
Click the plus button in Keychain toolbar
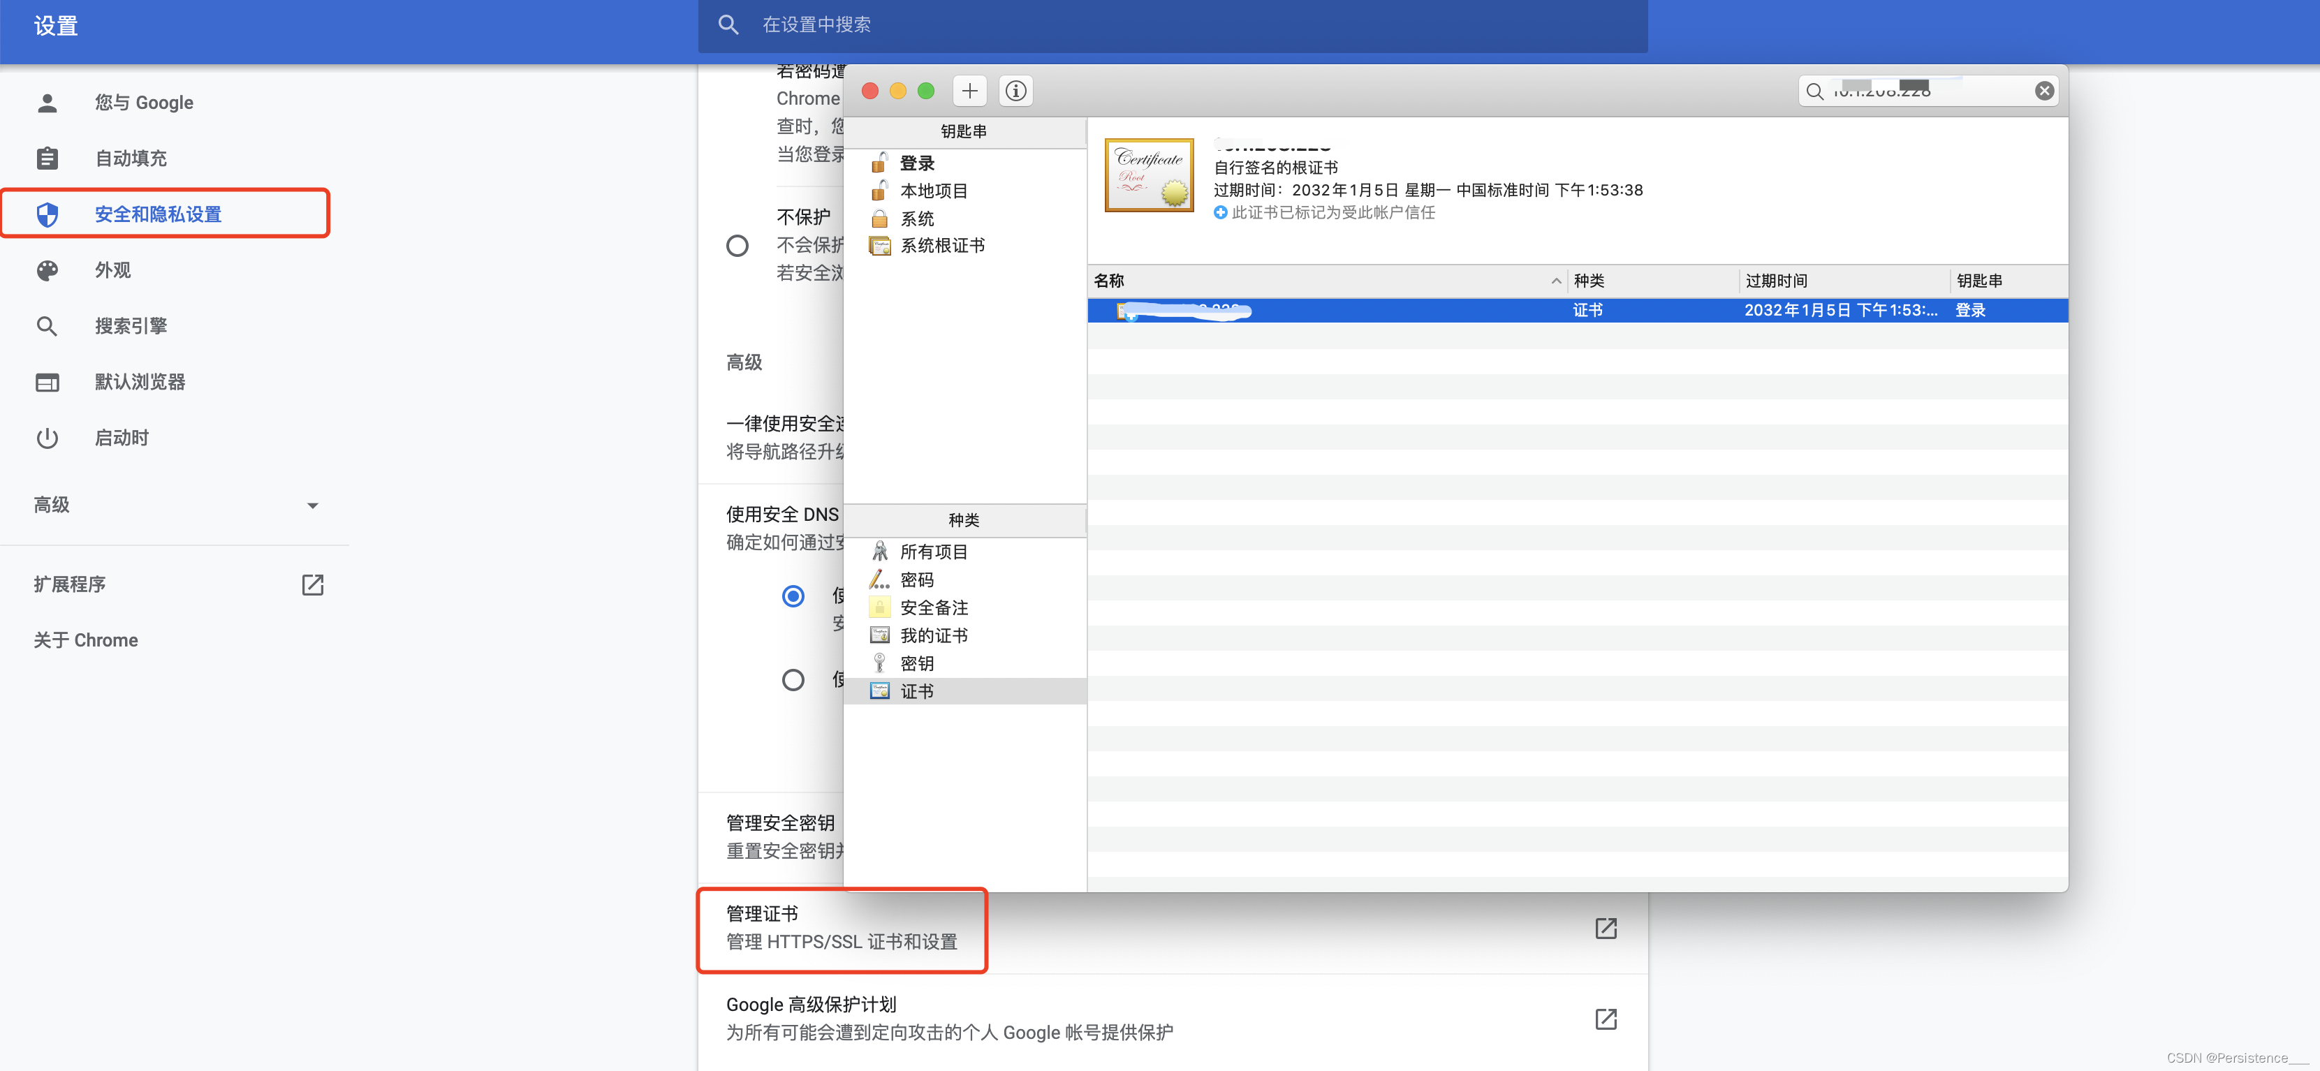(x=969, y=91)
